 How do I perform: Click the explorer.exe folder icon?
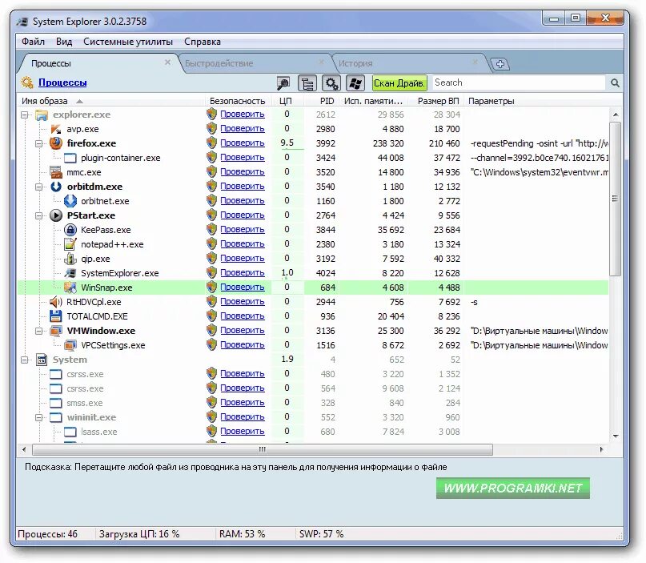coord(42,115)
